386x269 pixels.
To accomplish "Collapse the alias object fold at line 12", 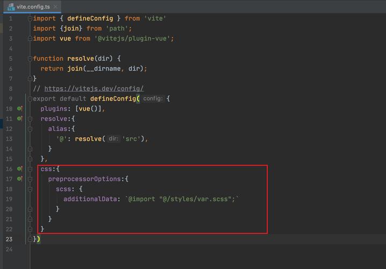I will point(30,129).
